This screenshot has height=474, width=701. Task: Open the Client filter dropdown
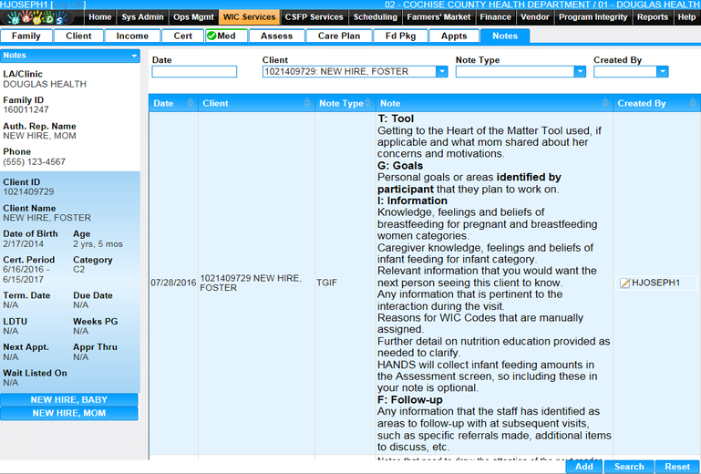coord(441,72)
